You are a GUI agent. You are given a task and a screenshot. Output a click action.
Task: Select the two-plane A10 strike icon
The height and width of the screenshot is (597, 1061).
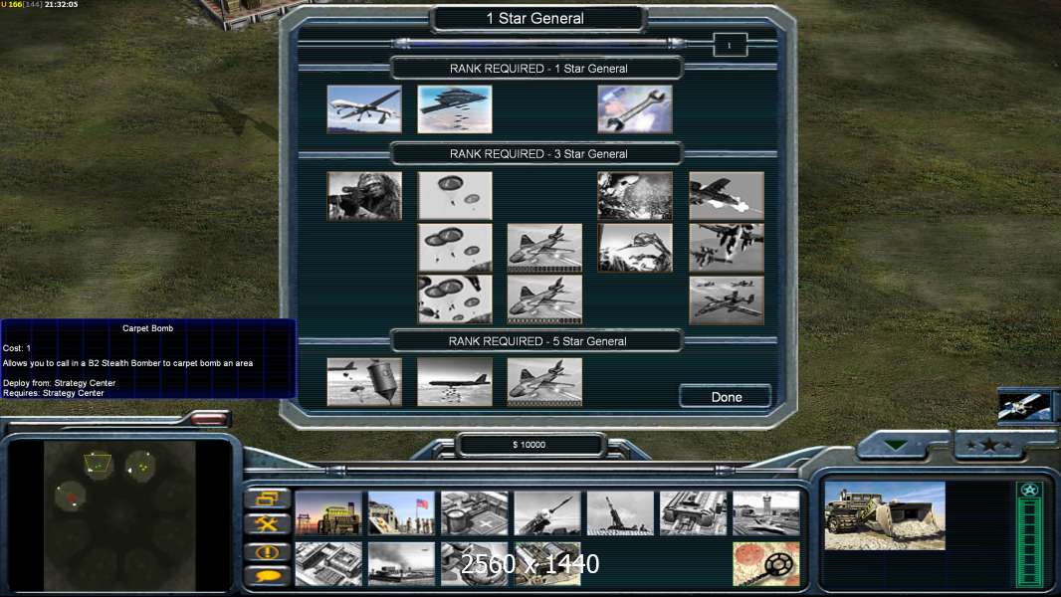pos(726,248)
